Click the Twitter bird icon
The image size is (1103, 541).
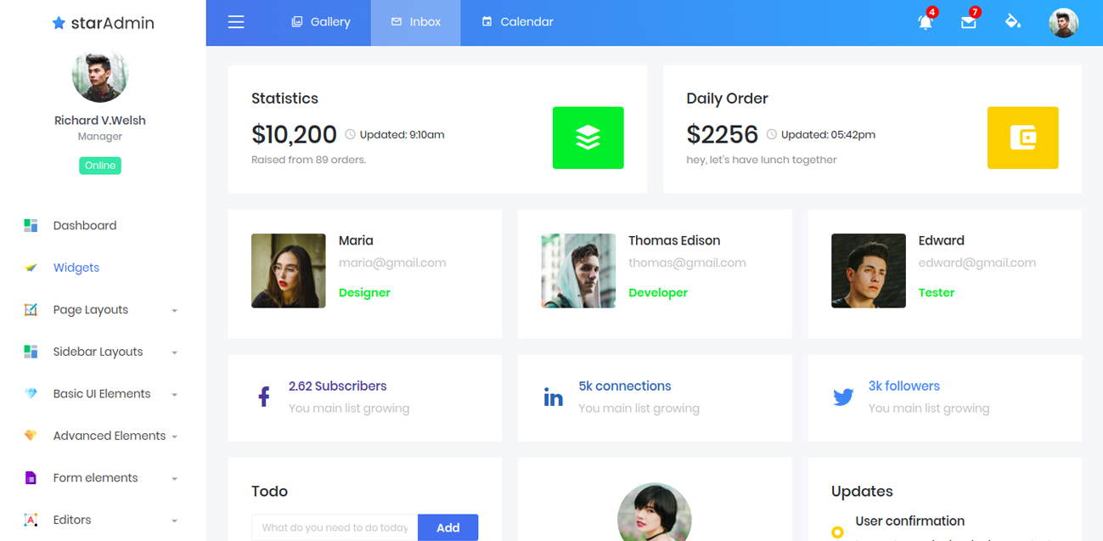(x=843, y=397)
